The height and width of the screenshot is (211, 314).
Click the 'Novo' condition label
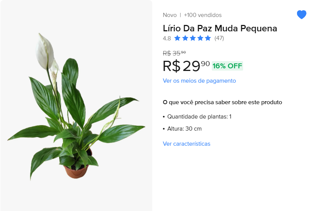tap(170, 15)
